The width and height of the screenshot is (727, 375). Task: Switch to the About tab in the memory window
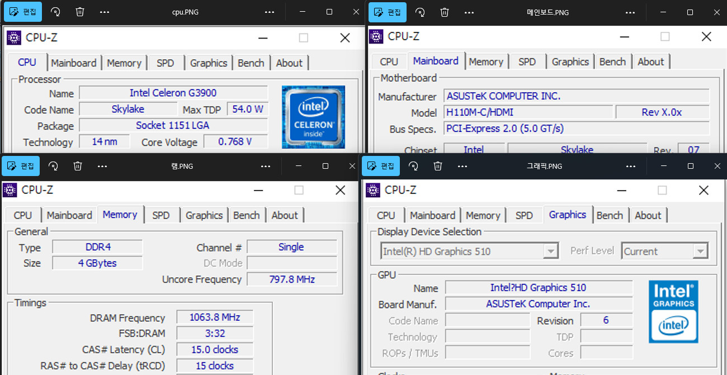click(x=285, y=215)
